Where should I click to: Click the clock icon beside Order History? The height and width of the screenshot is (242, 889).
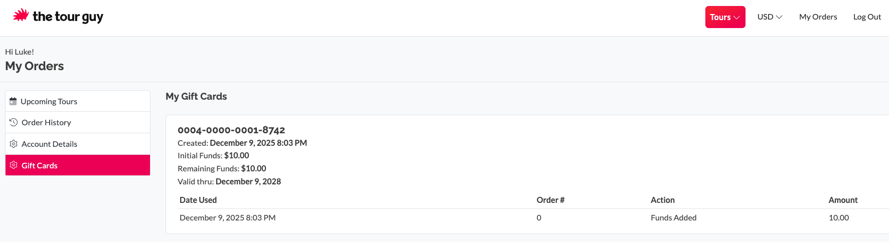[x=14, y=122]
